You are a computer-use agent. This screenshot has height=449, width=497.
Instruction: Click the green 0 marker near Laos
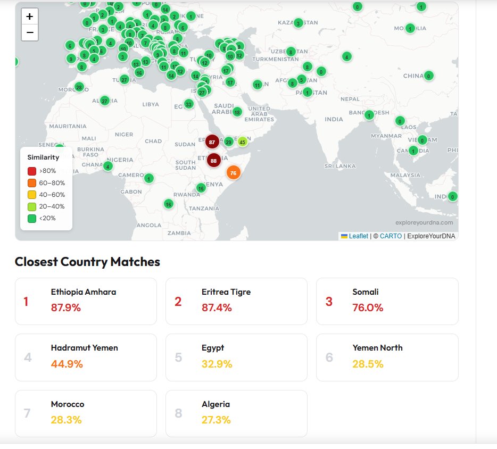pos(400,121)
